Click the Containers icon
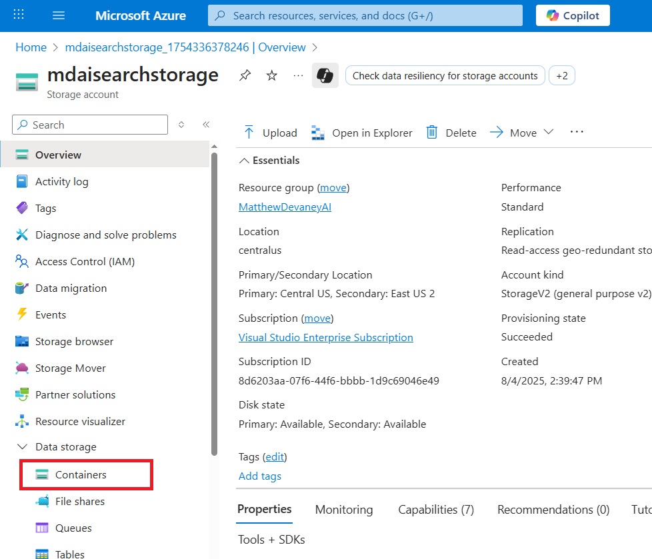The width and height of the screenshot is (652, 559). click(42, 474)
